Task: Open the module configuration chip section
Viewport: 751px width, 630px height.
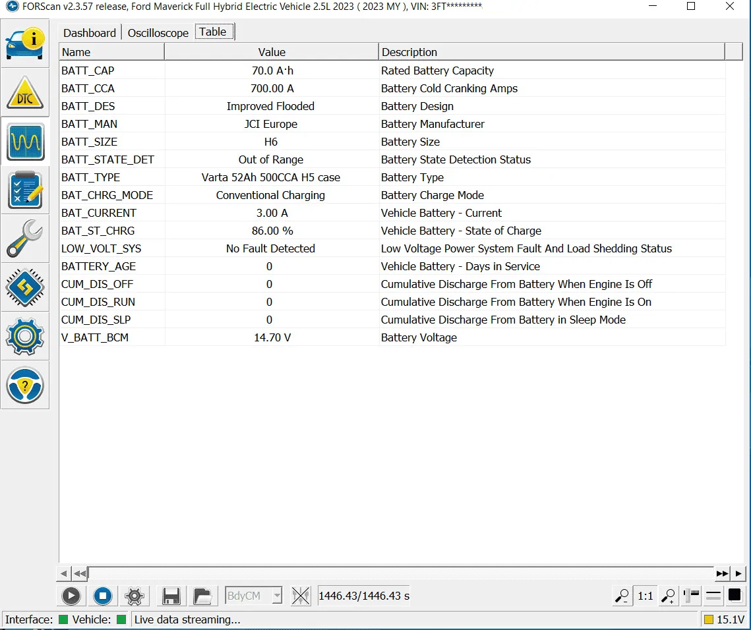Action: coord(25,287)
